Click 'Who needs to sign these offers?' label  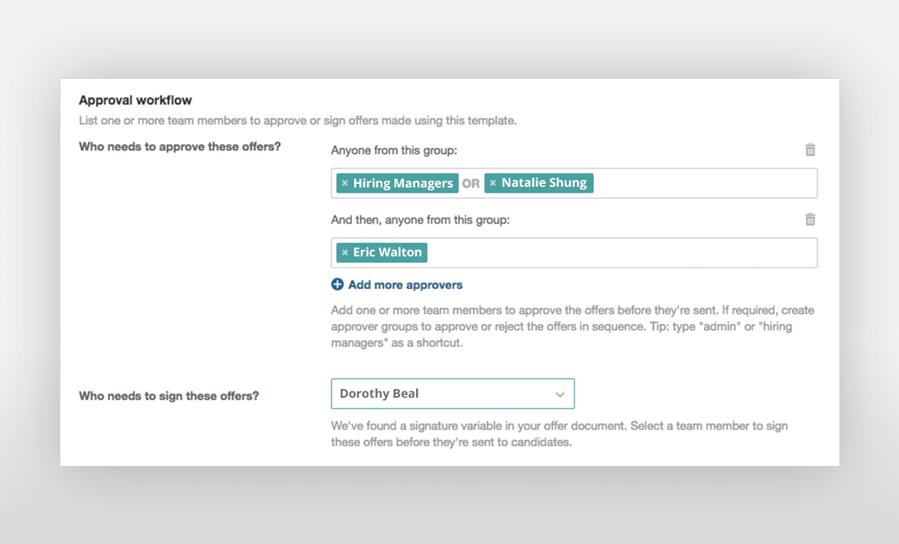tap(169, 396)
